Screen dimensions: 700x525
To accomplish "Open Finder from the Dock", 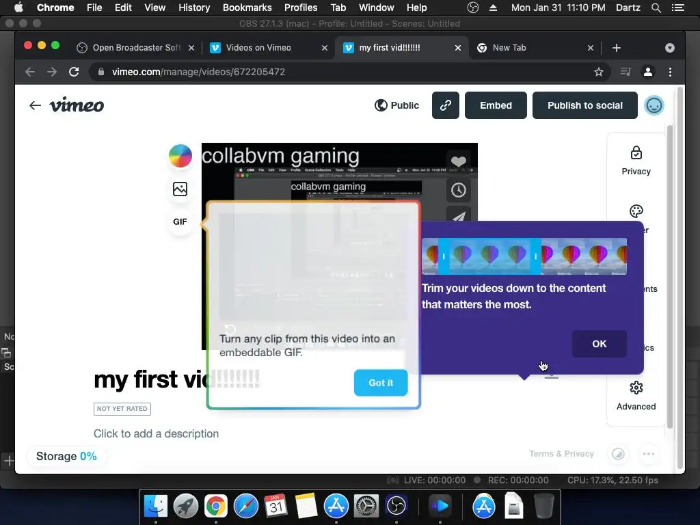I will (x=155, y=506).
